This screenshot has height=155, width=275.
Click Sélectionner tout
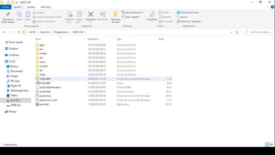188,12
